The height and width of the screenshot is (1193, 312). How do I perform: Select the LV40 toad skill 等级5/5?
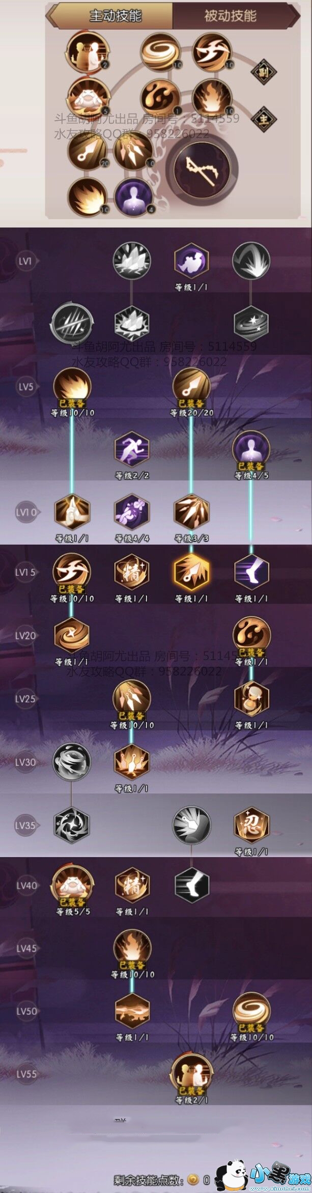(x=72, y=885)
